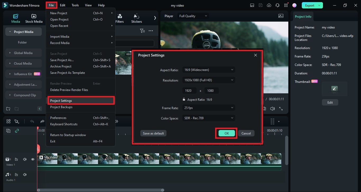Open the waveform scope icon in Player
361x192 pixels.
[281, 16]
